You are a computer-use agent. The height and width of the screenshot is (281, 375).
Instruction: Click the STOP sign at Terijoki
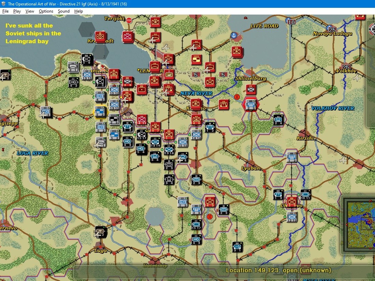129,20
